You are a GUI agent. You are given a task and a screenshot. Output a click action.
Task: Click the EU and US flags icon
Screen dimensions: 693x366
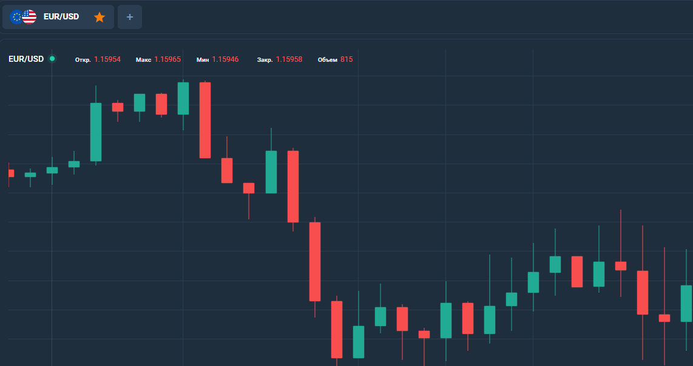point(24,17)
